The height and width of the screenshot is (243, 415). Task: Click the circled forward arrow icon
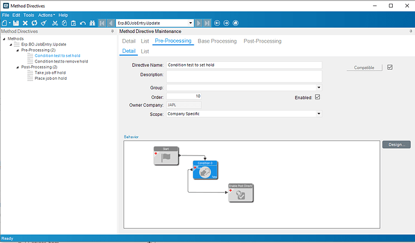coord(226,23)
